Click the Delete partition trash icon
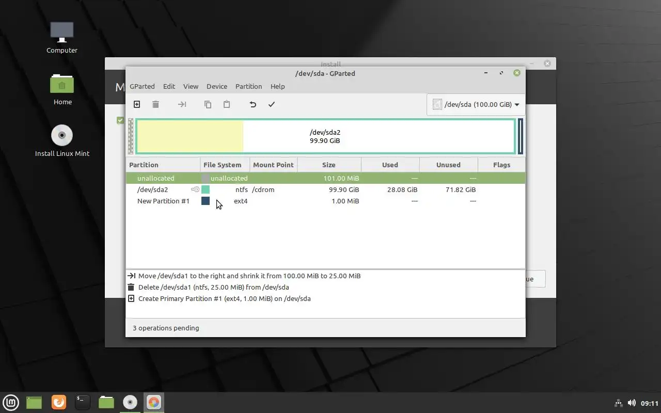The height and width of the screenshot is (413, 661). [x=155, y=104]
